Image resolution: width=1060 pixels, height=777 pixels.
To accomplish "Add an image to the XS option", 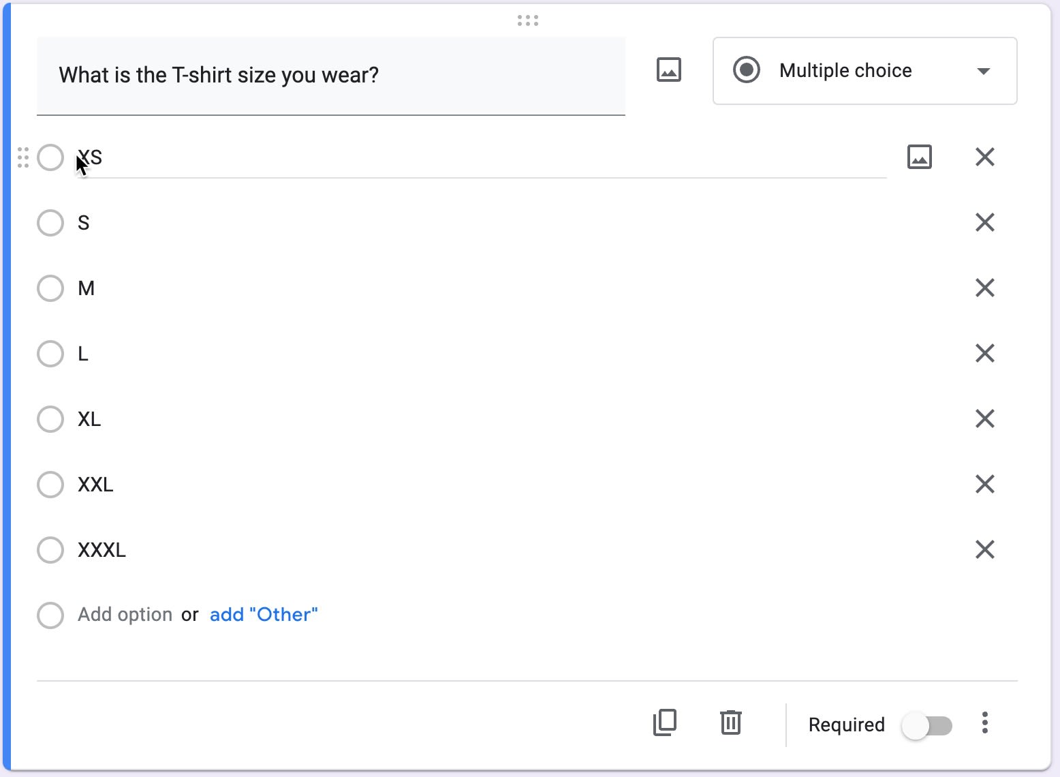I will tap(919, 157).
